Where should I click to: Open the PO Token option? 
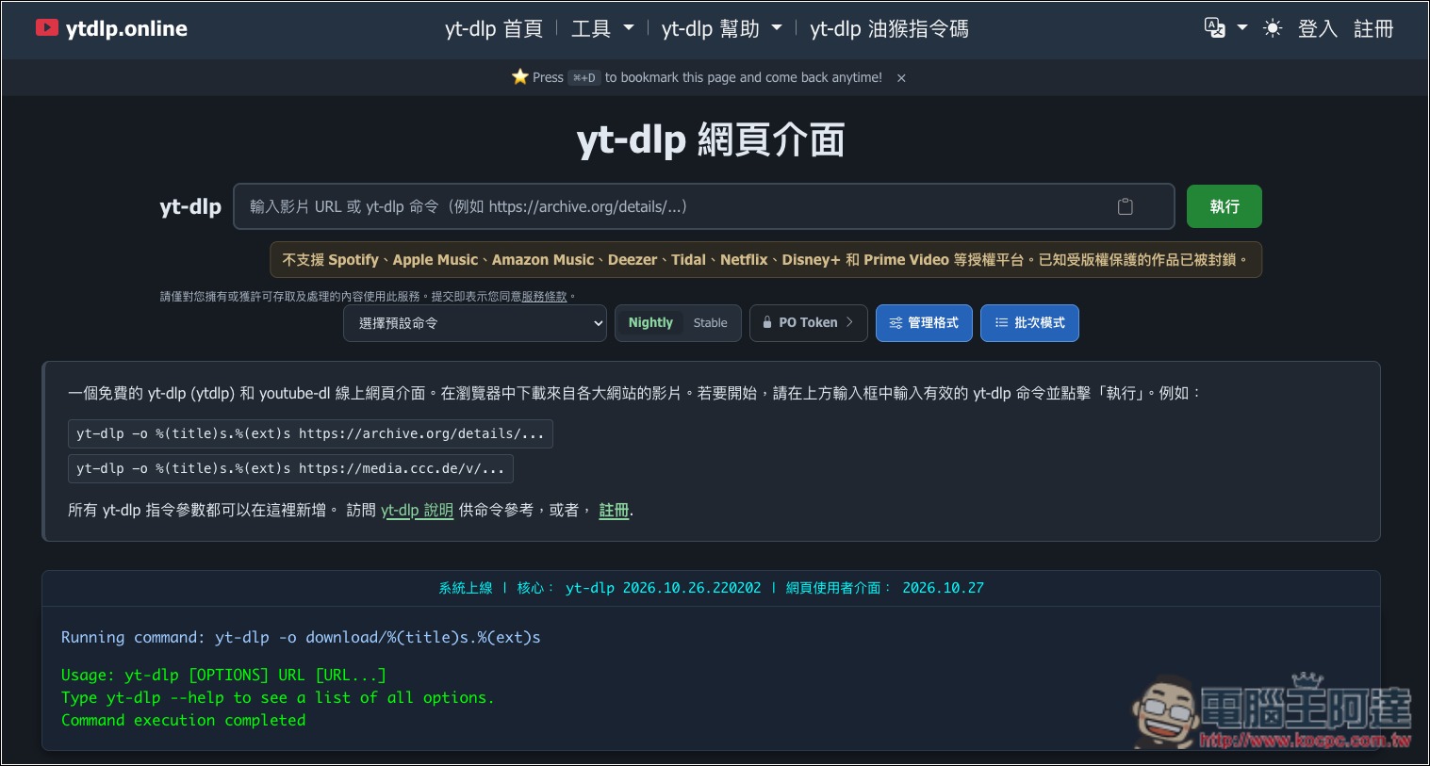[x=808, y=322]
